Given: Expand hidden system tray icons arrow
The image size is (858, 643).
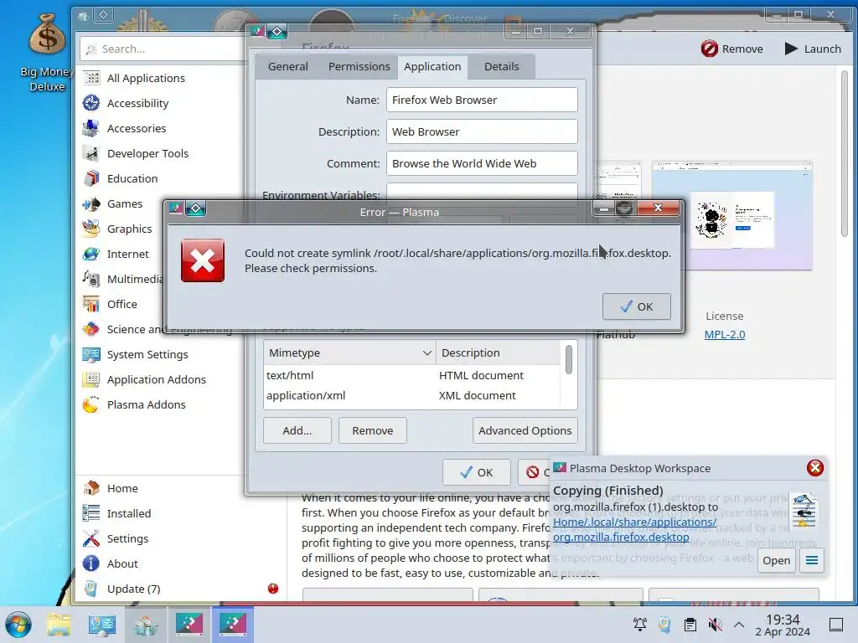Looking at the screenshot, I should 739,625.
